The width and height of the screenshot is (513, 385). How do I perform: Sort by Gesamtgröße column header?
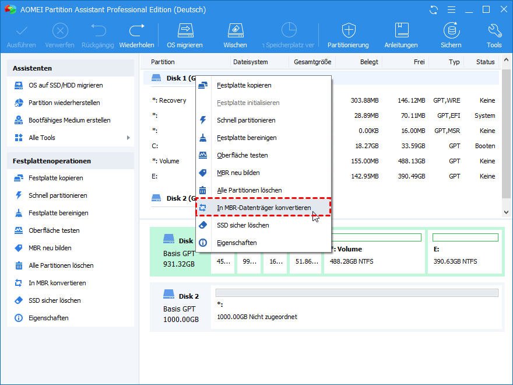pos(312,62)
